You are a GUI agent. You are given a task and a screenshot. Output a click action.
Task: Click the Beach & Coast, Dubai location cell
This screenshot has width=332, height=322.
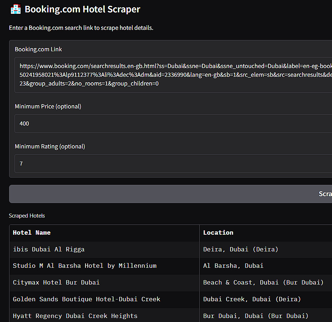[x=266, y=283]
